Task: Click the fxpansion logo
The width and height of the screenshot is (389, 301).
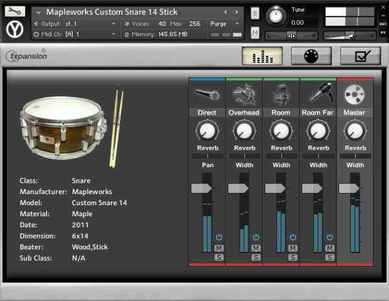Action: 27,56
